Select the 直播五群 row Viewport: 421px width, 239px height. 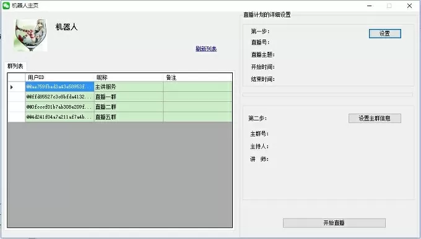(x=119, y=117)
